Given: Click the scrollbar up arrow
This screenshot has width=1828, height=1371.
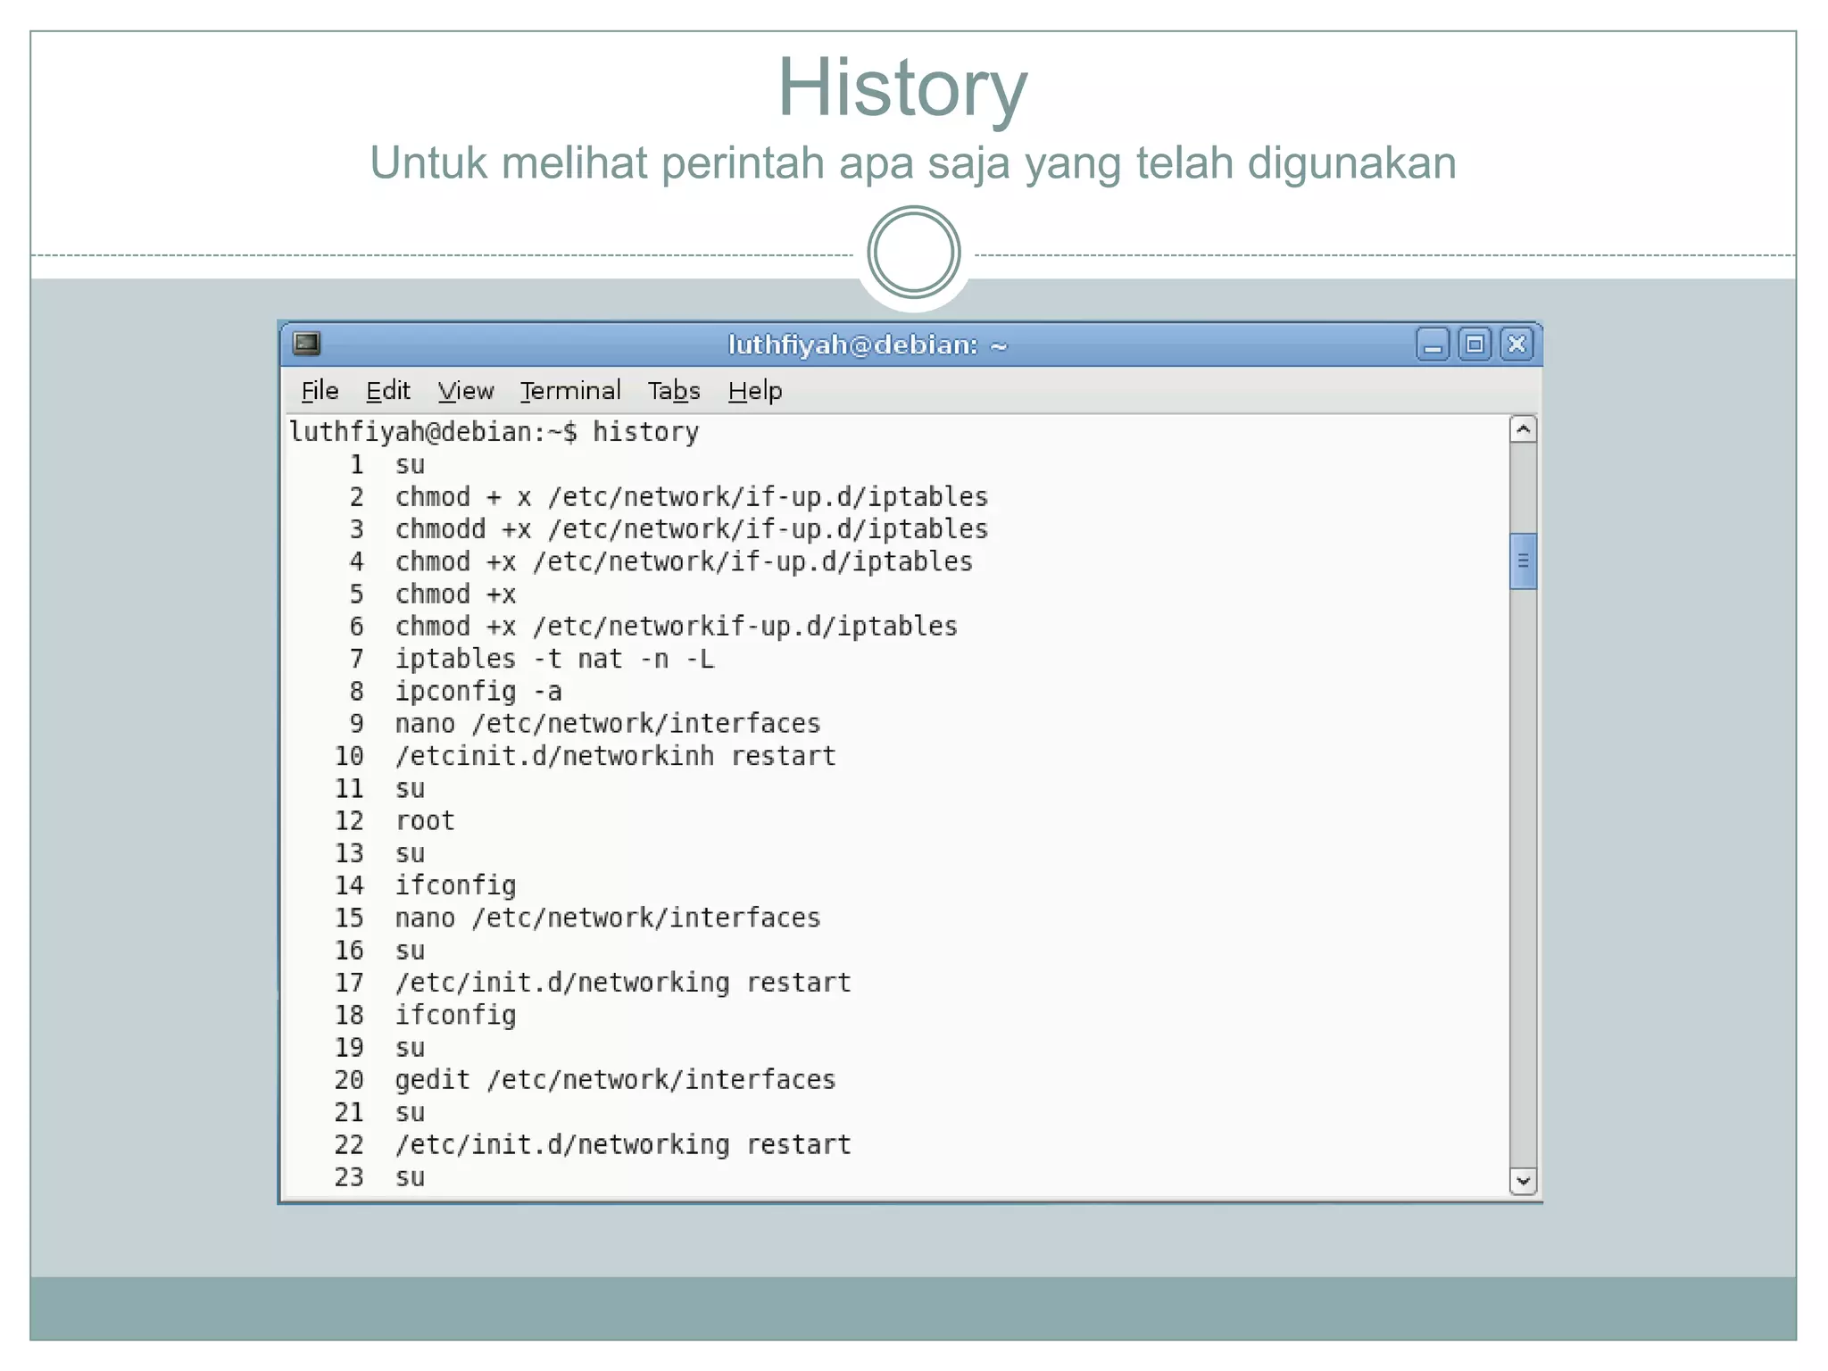Looking at the screenshot, I should pos(1523,429).
